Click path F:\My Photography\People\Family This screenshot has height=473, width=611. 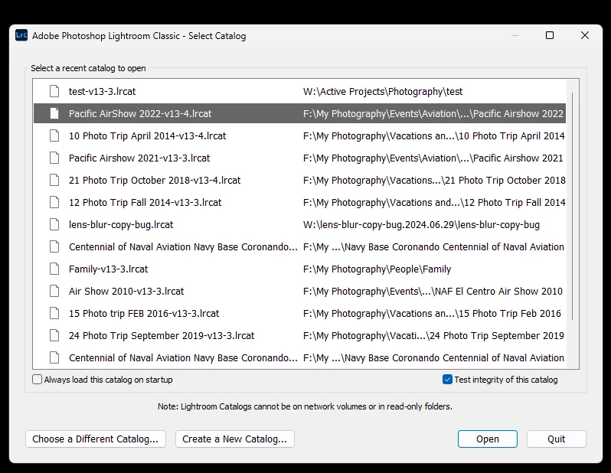click(377, 269)
